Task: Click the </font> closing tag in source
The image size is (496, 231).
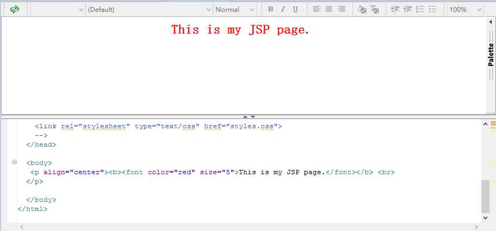Action: pyautogui.click(x=341, y=173)
